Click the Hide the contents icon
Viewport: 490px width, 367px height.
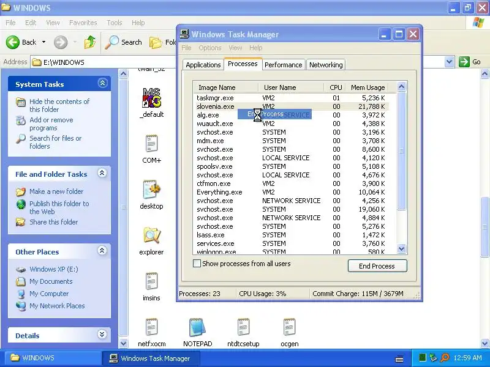tap(21, 102)
